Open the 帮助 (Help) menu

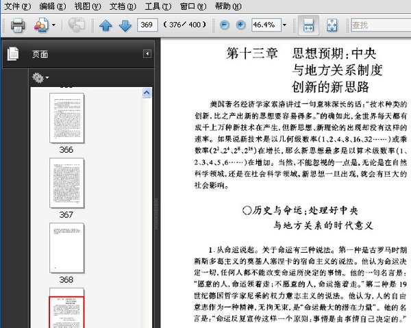229,5
